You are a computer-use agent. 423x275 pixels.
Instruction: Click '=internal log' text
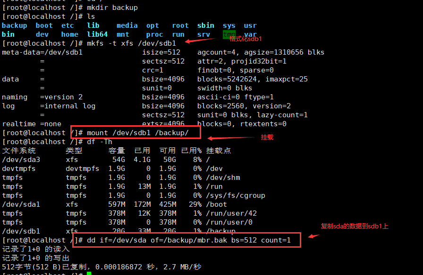coord(68,106)
